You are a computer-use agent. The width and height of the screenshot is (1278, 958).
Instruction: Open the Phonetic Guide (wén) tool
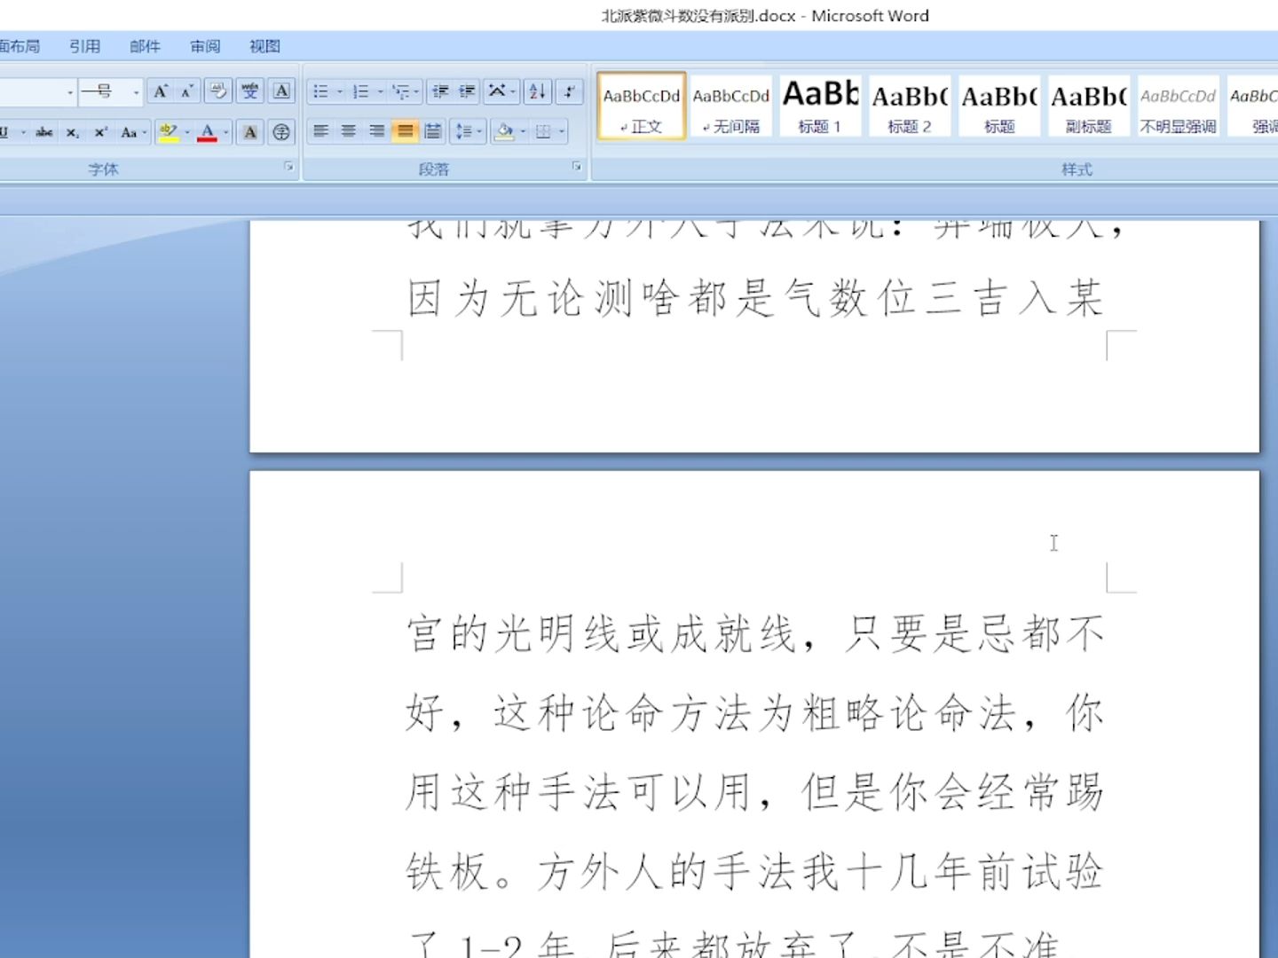click(250, 91)
